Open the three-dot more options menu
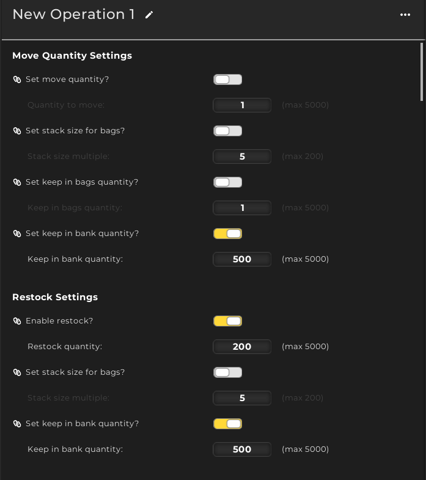The image size is (426, 480). tap(405, 15)
